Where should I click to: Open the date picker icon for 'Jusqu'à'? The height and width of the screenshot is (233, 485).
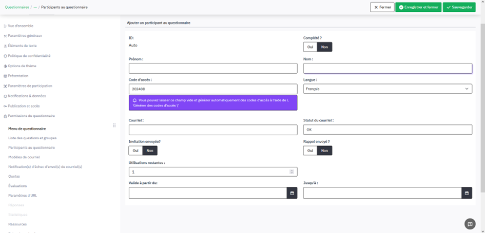(x=467, y=193)
